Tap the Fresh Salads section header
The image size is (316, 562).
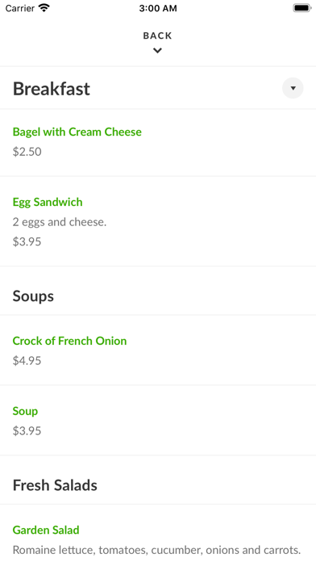(55, 485)
